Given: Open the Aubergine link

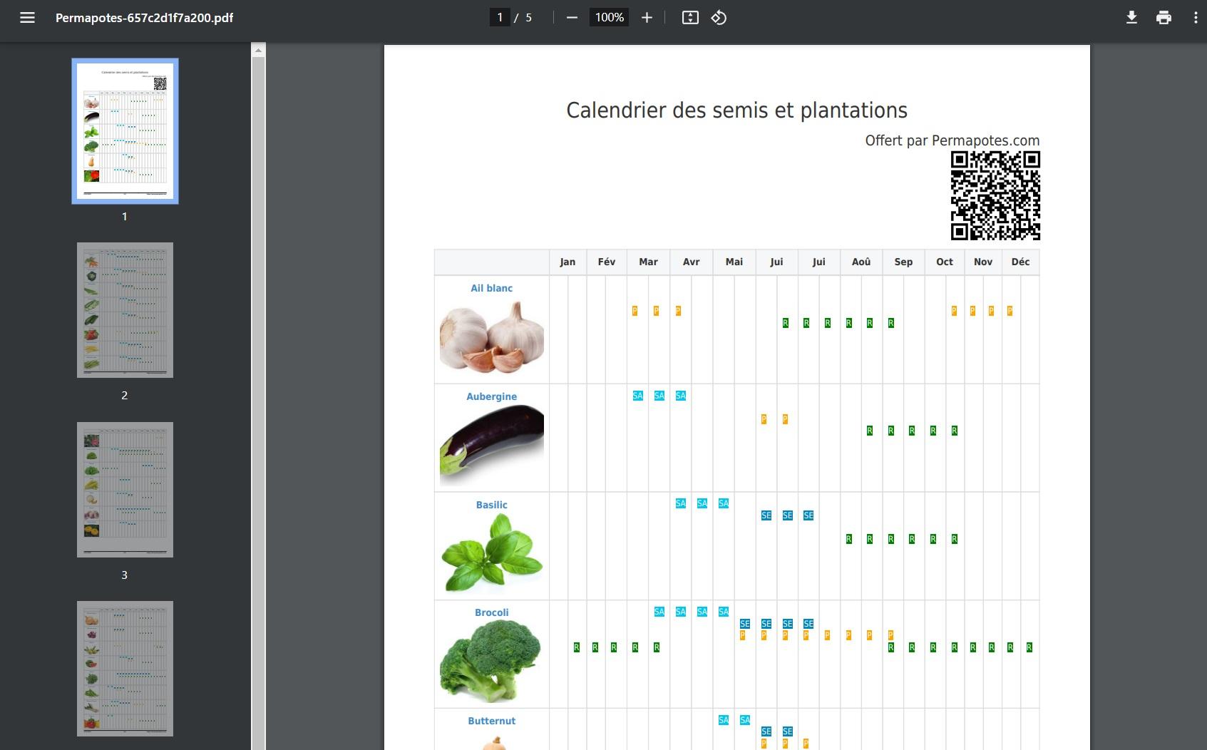Looking at the screenshot, I should coord(491,396).
